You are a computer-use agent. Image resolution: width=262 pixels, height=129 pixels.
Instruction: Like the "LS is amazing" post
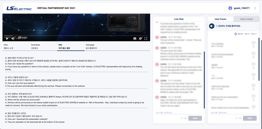pyautogui.click(x=254, y=43)
